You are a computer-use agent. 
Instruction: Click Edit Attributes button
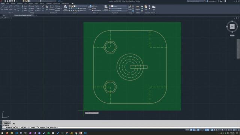tap(97, 11)
